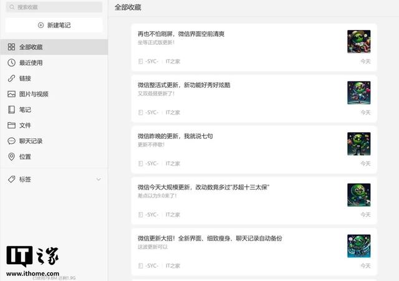Click the 链接 chain link icon

pyautogui.click(x=11, y=79)
